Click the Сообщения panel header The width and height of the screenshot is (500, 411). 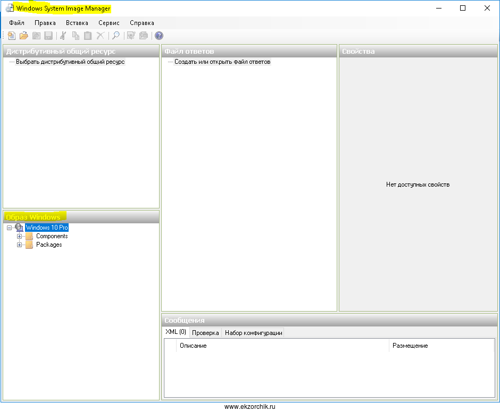pyautogui.click(x=329, y=321)
